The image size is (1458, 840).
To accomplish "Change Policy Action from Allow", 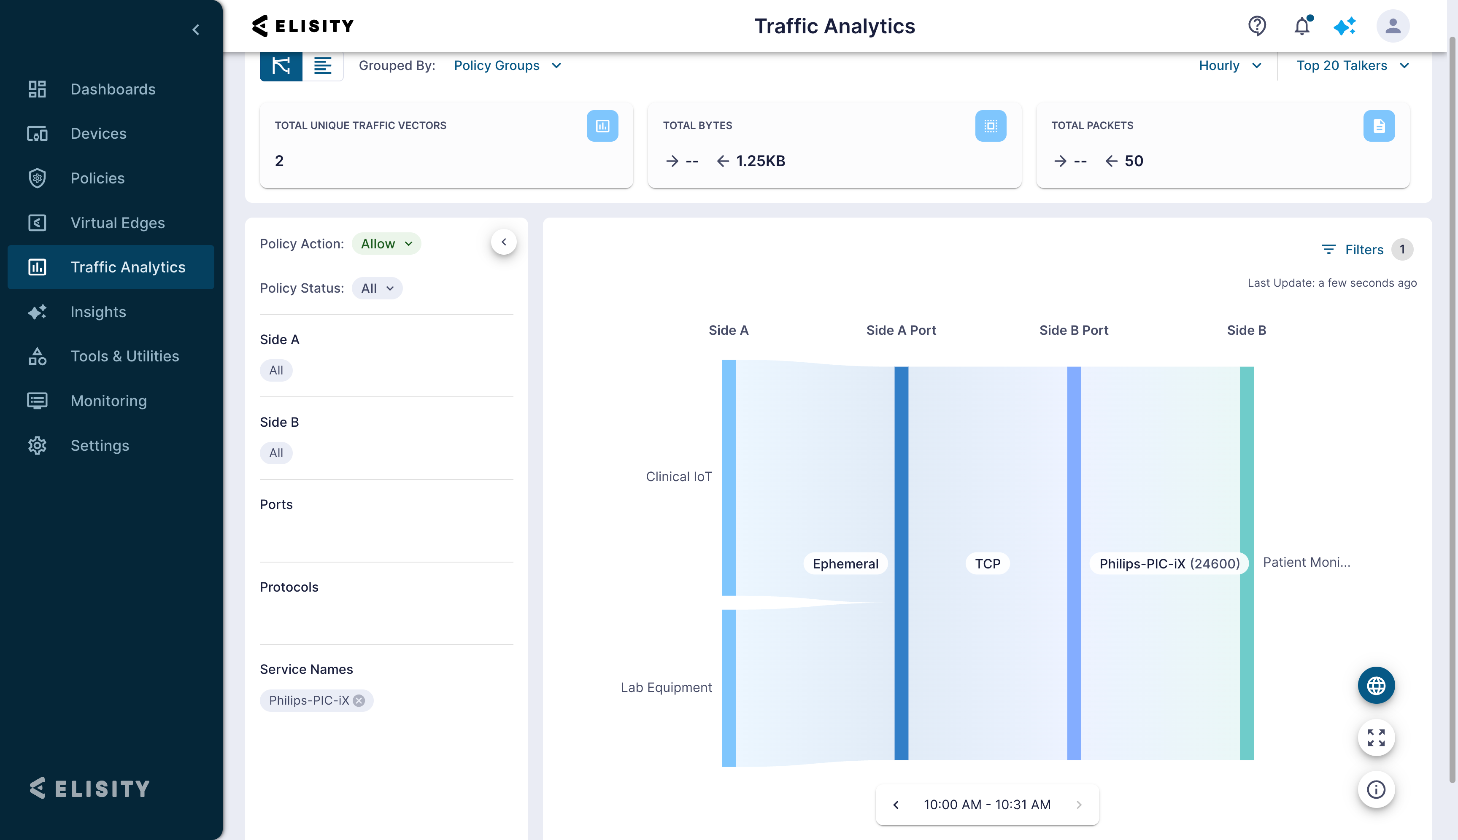I will 386,244.
